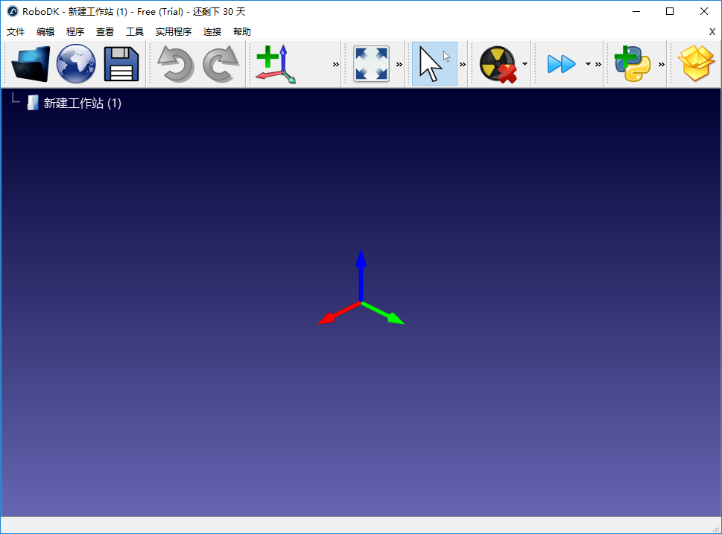Click the yellow open box package icon
This screenshot has width=722, height=534.
[x=696, y=64]
